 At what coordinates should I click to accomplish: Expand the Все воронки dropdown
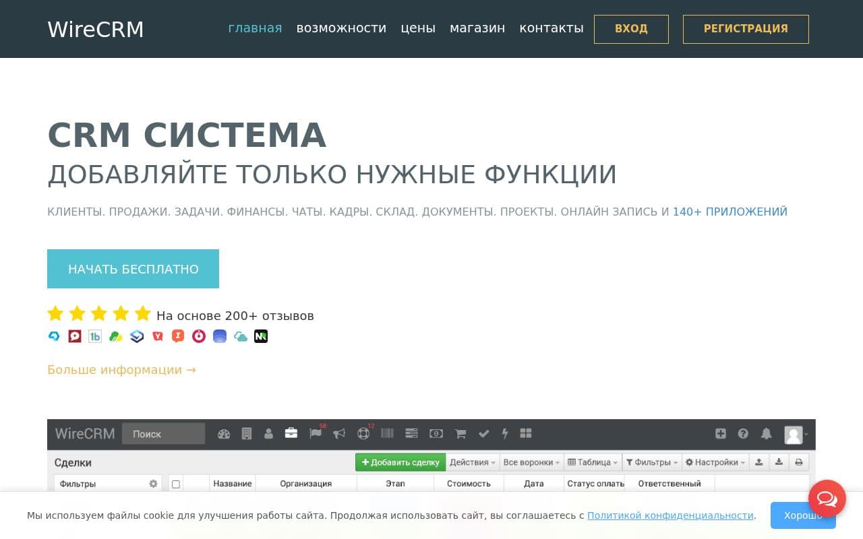(x=530, y=462)
